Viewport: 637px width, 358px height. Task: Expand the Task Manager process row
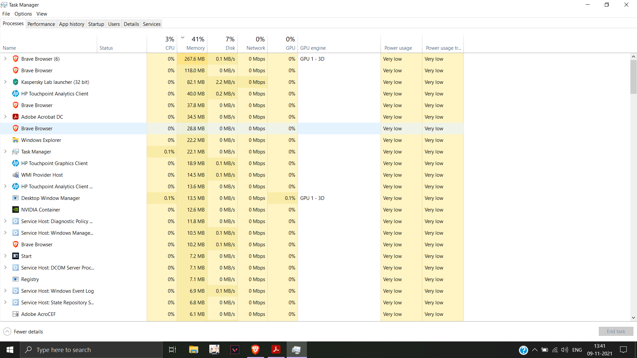5,151
